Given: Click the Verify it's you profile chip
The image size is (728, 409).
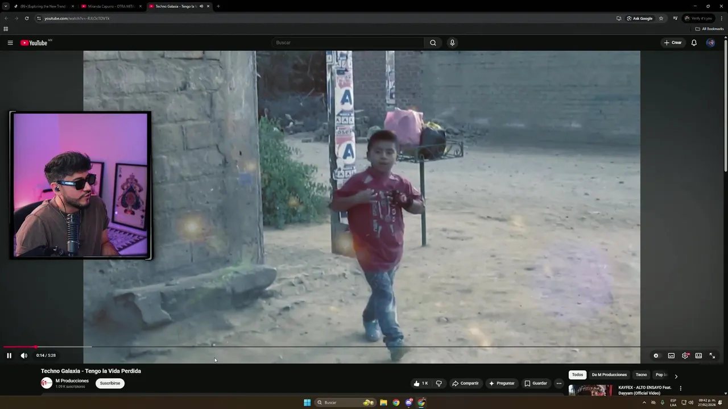Looking at the screenshot, I should pos(698,18).
